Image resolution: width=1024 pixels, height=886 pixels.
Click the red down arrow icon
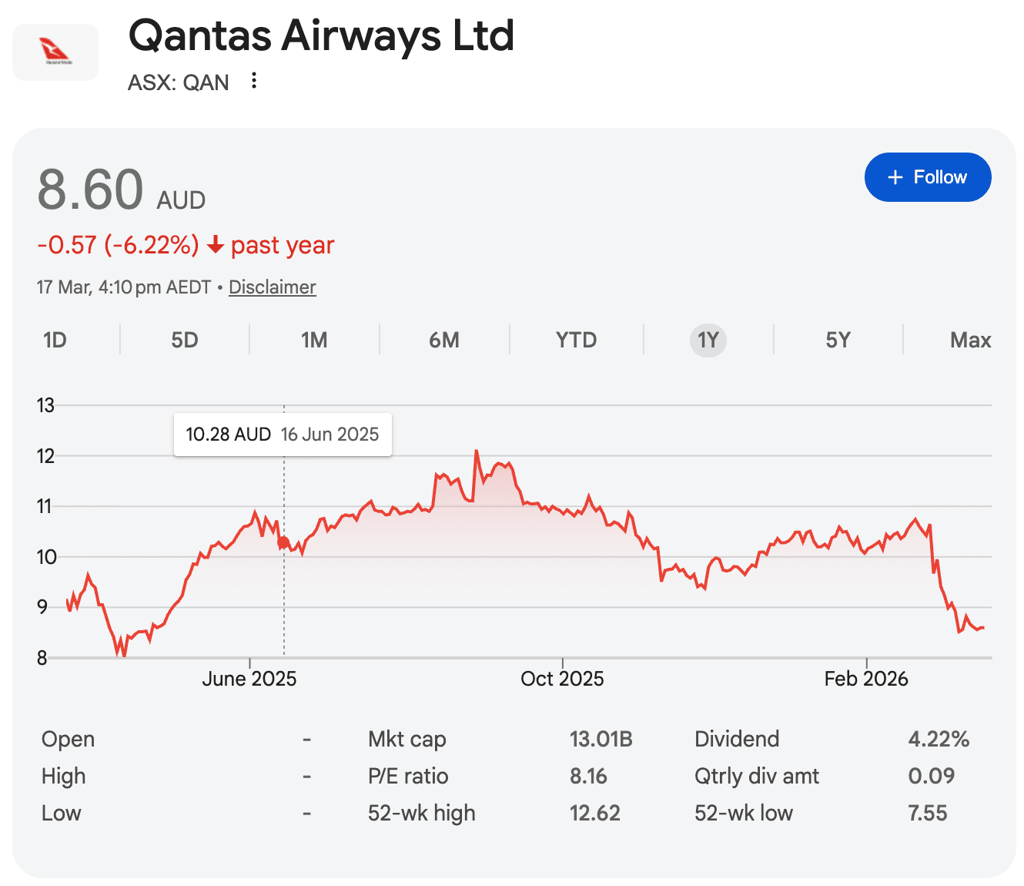216,246
